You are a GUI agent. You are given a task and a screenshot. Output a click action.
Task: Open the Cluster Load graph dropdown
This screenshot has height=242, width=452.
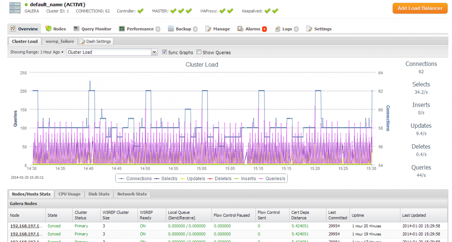154,52
